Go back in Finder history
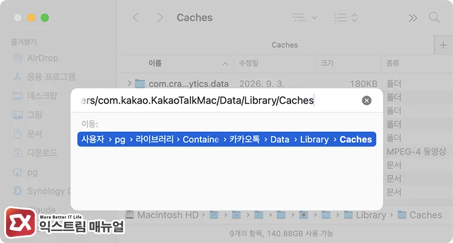This screenshot has height=243, width=453. pyautogui.click(x=136, y=17)
